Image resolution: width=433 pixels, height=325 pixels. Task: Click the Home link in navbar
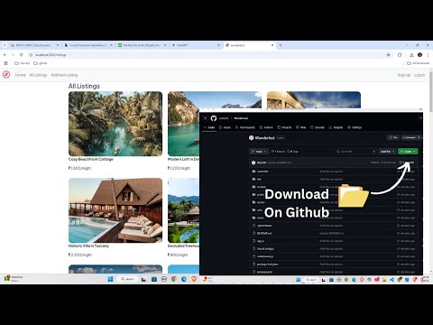click(x=21, y=75)
